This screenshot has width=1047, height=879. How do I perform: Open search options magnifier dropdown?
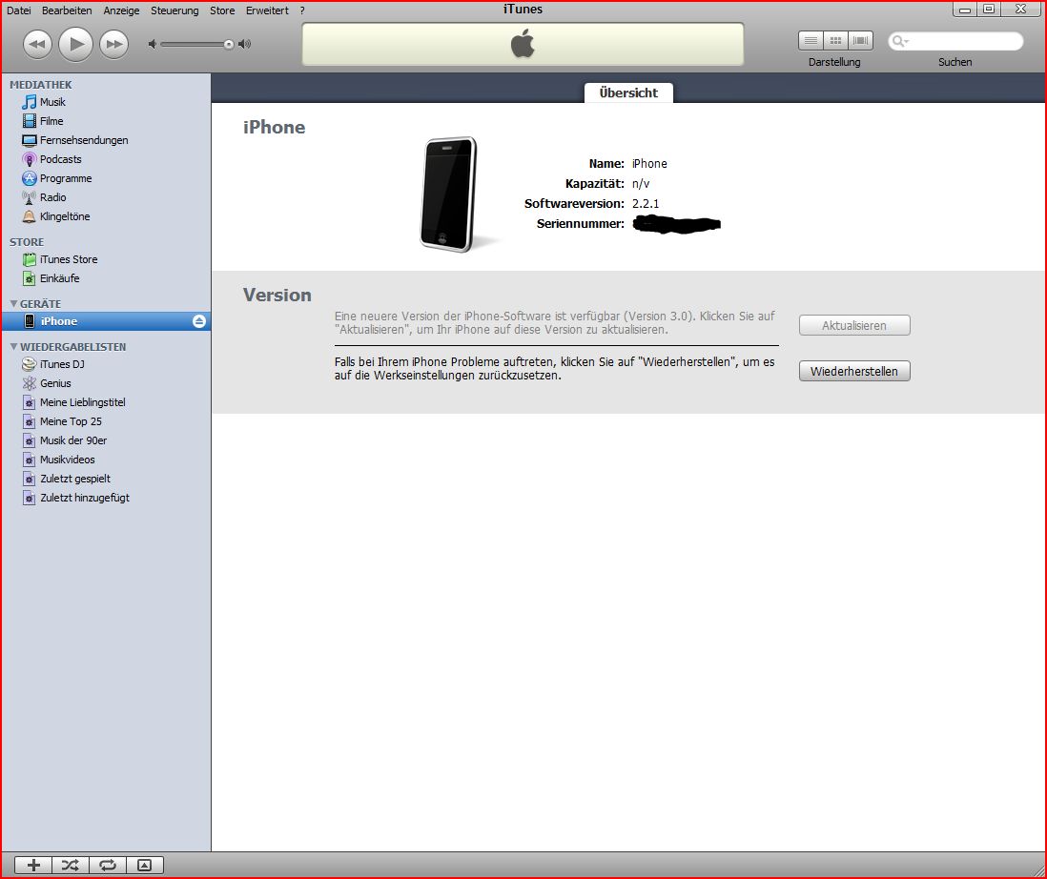coord(899,42)
